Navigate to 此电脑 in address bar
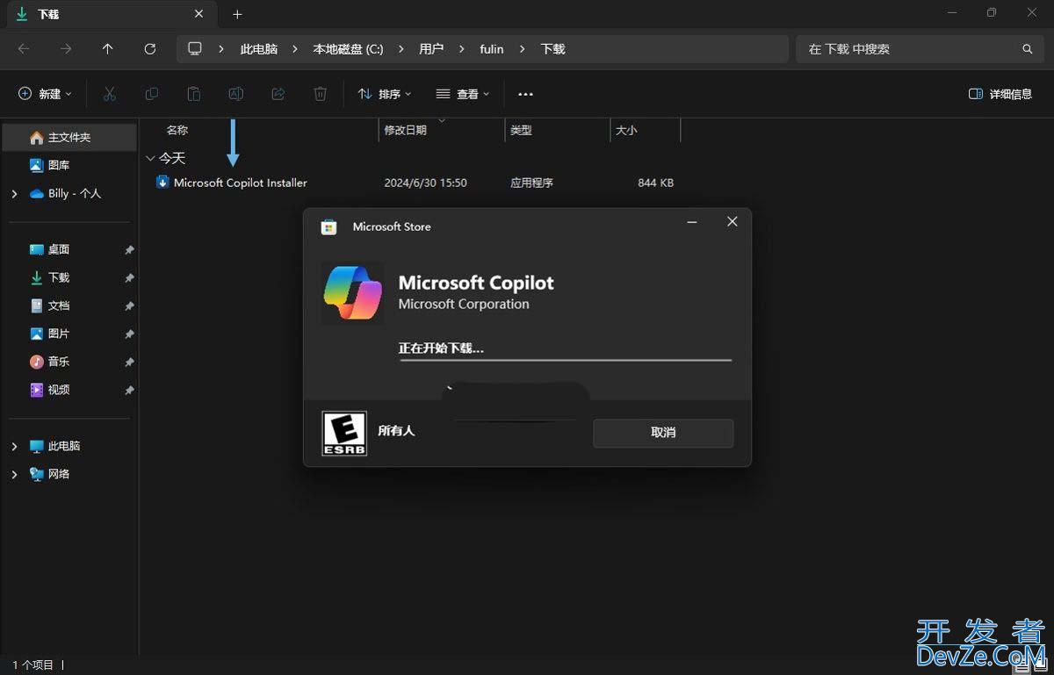Screen dimensions: 1054x675 [259, 49]
